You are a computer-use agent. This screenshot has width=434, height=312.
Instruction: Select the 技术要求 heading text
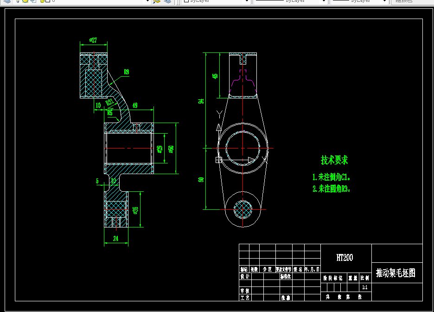pos(334,160)
